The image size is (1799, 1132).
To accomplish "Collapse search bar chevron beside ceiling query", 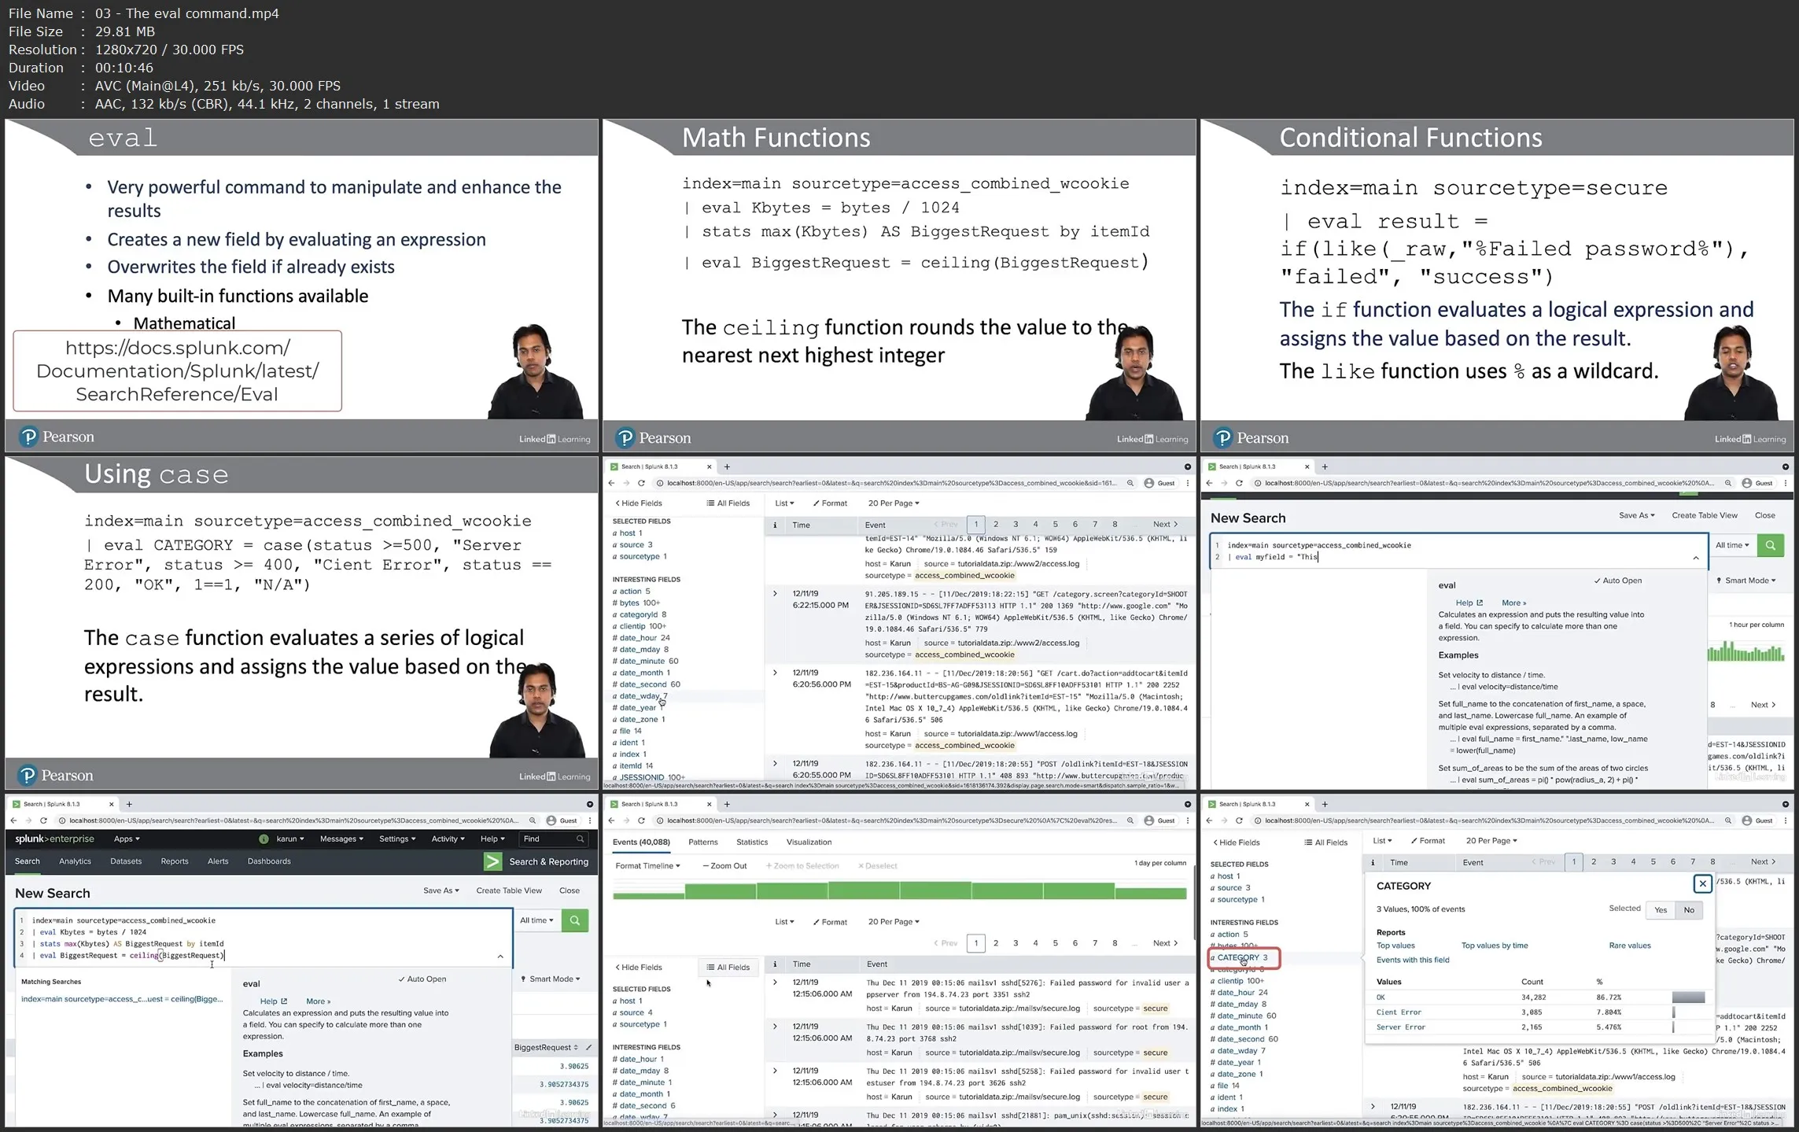I will pos(500,957).
